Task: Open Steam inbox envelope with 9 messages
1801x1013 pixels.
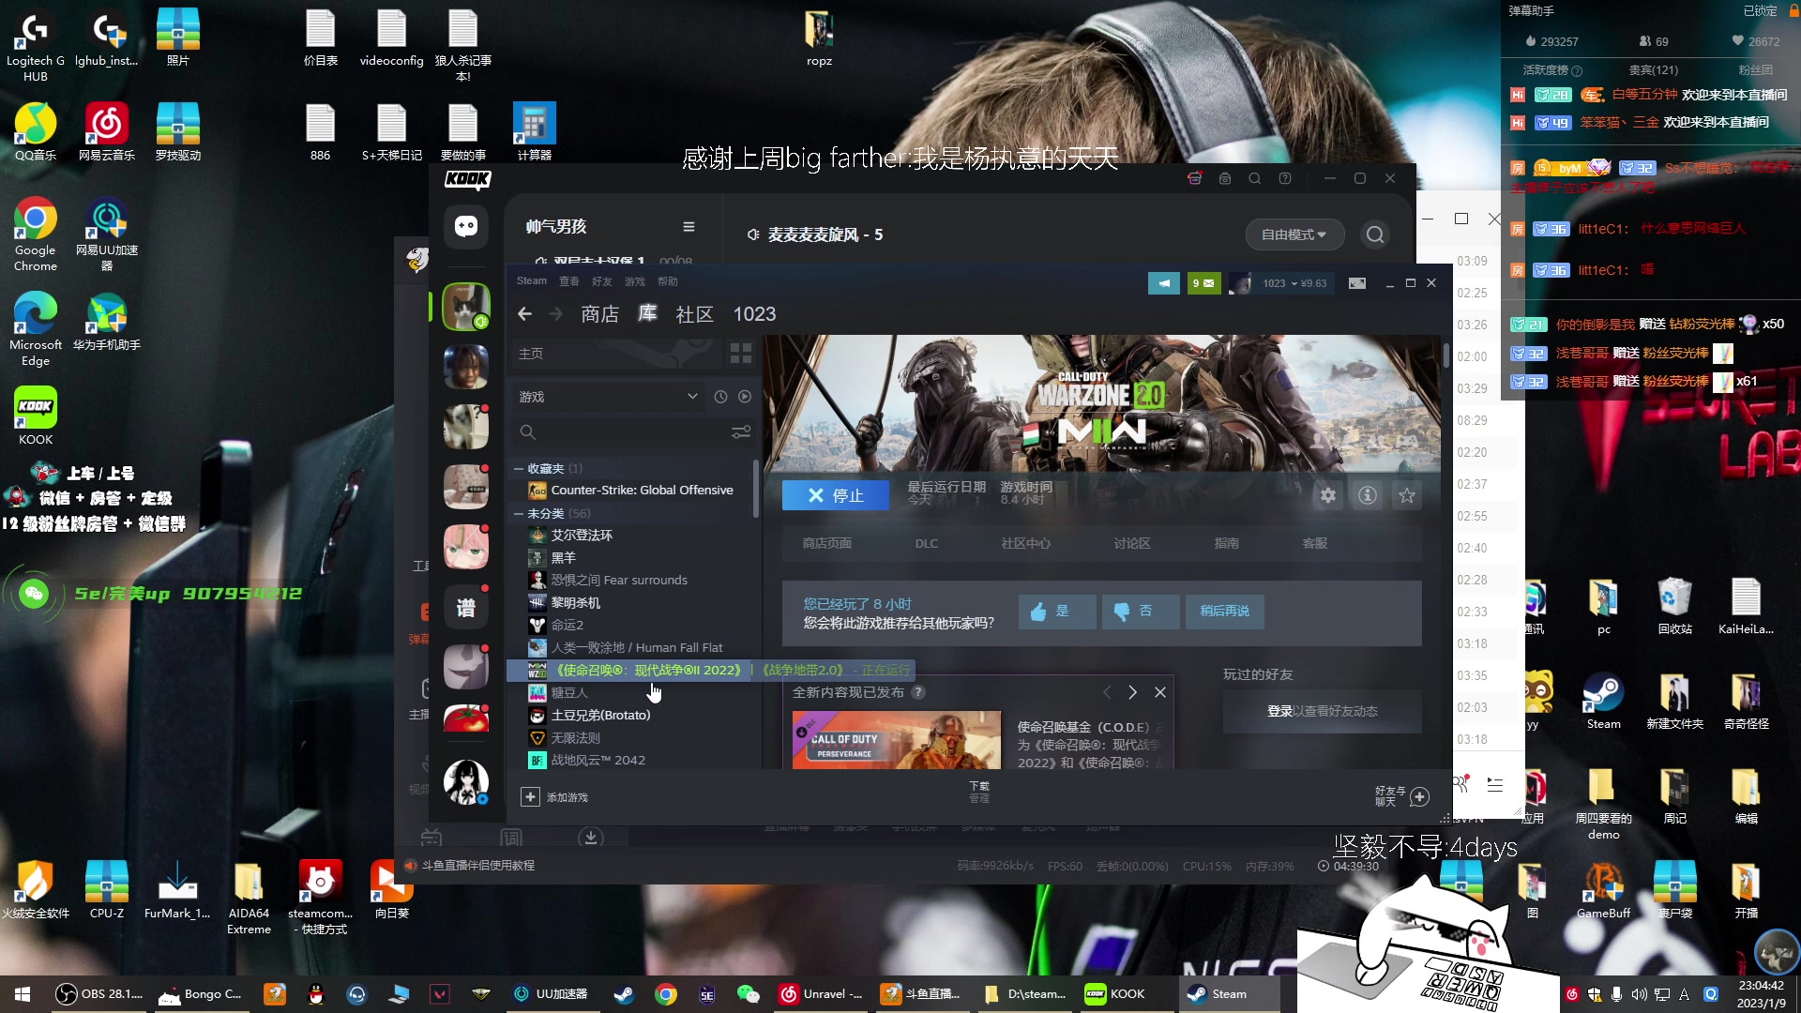Action: pyautogui.click(x=1203, y=283)
